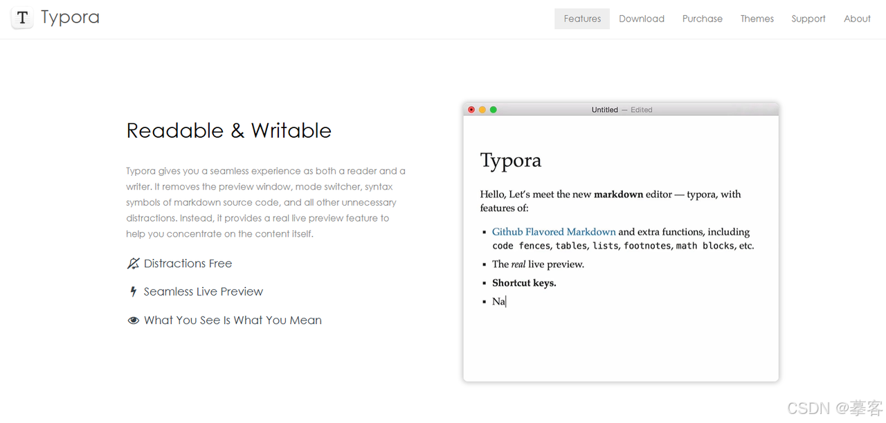Browse the Themes nav item
Viewport: 886px width, 423px height.
[757, 19]
